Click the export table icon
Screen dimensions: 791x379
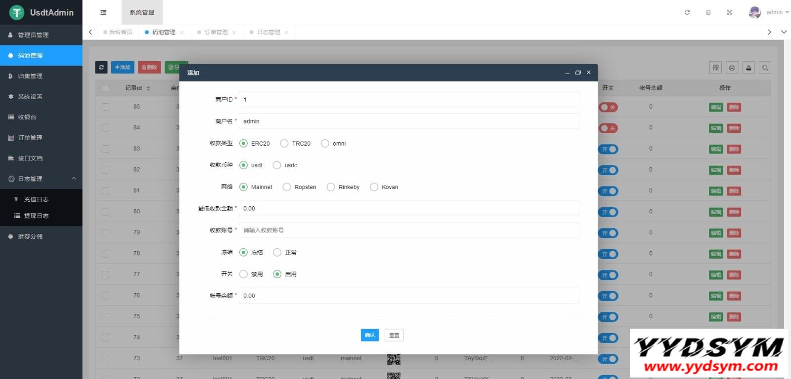coord(748,68)
